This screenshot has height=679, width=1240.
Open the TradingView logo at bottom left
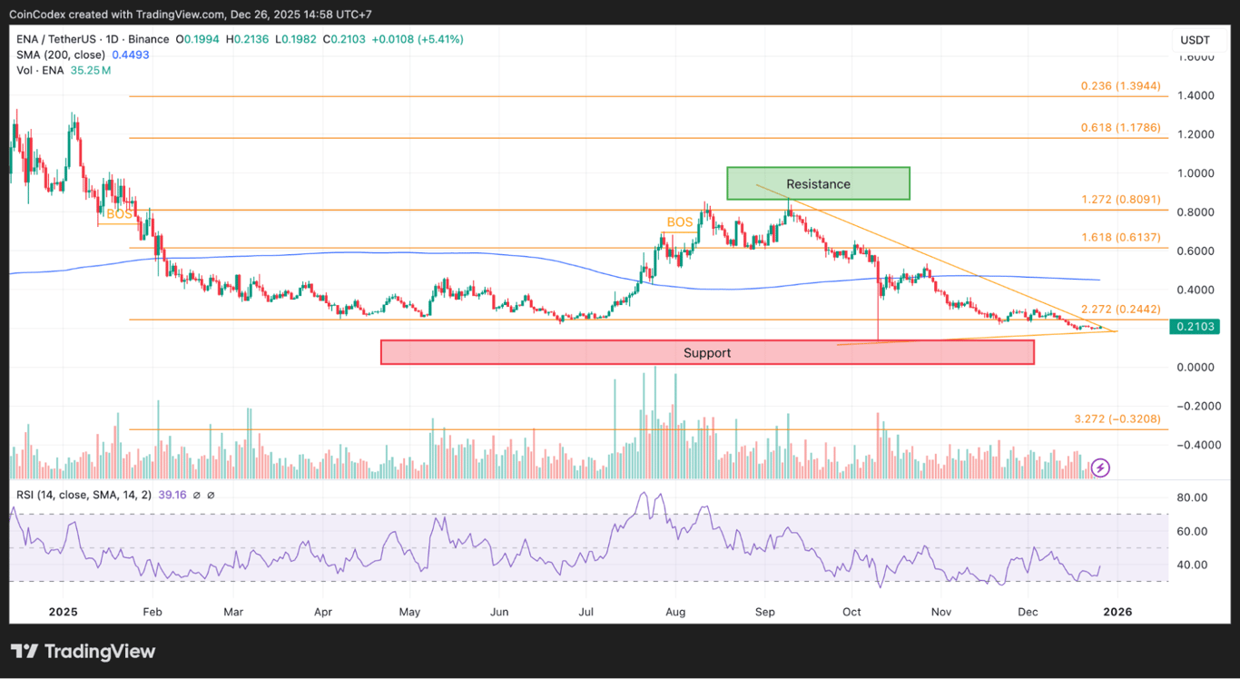83,651
